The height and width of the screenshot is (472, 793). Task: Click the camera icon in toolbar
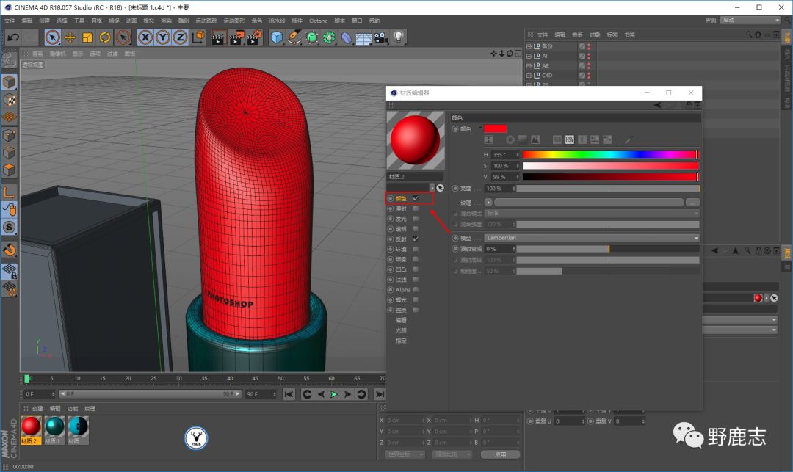pos(381,37)
